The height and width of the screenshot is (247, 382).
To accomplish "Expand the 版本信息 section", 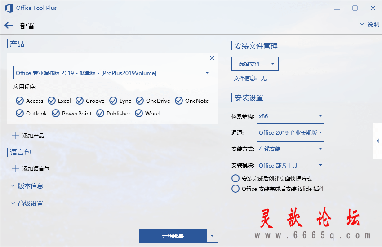I will [27, 186].
